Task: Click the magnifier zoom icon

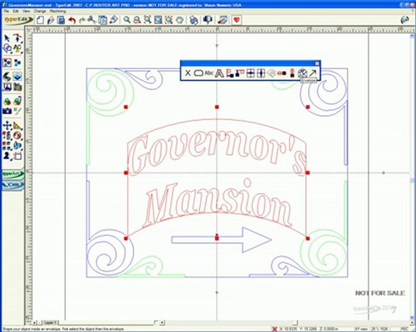Action: pos(127,20)
